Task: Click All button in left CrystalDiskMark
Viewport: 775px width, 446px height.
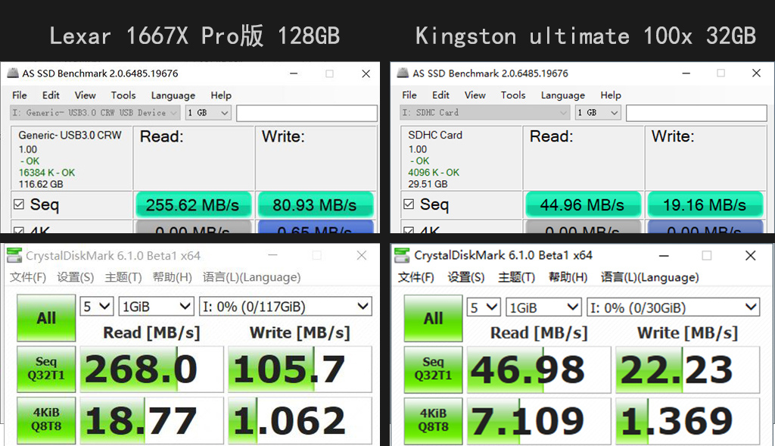Action: pyautogui.click(x=46, y=317)
